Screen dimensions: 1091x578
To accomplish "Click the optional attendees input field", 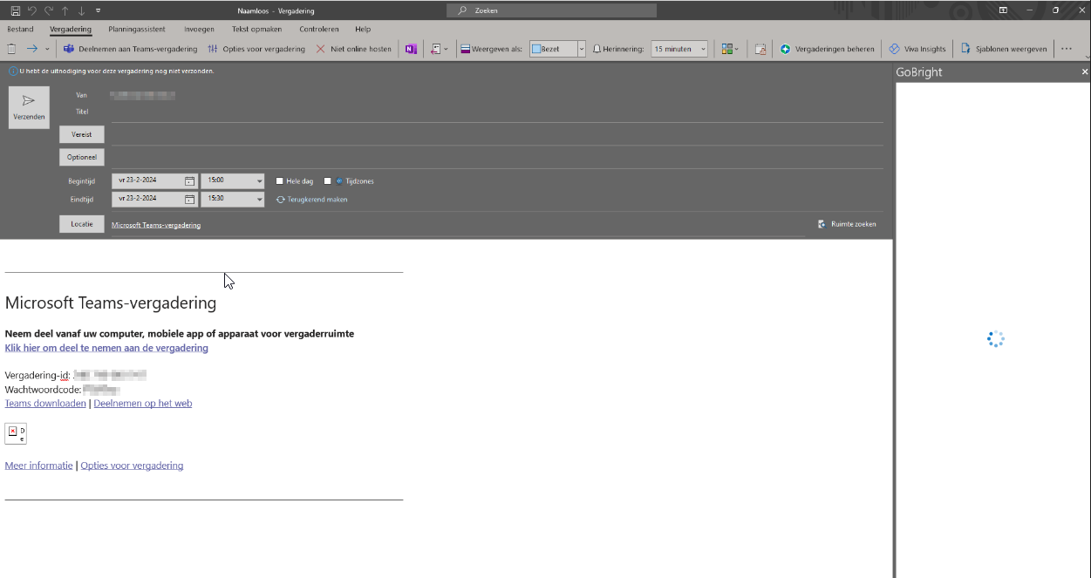I will 497,157.
